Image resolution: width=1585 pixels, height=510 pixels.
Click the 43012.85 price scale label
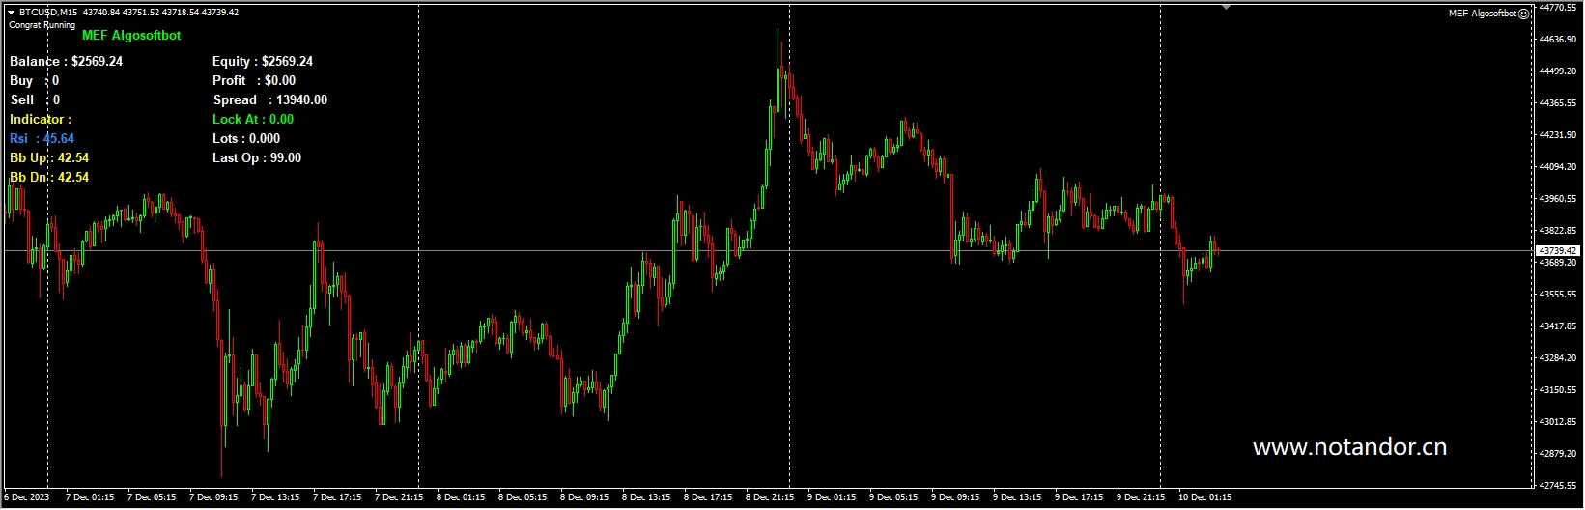(x=1558, y=422)
